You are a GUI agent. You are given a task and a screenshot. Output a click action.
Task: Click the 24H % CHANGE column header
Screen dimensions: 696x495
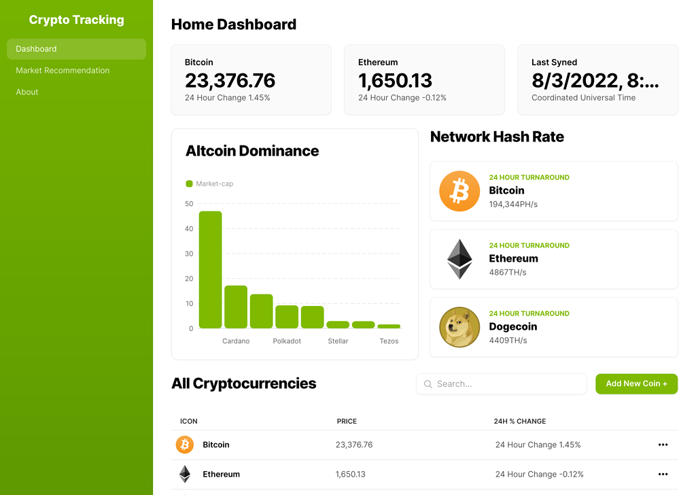[x=519, y=421]
